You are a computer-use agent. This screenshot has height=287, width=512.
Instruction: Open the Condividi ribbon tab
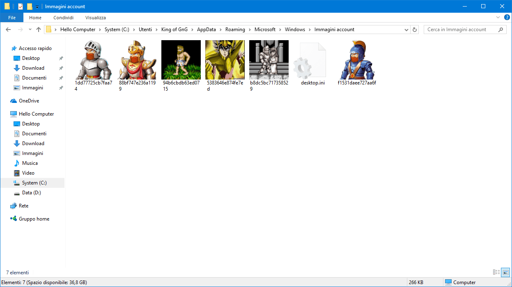click(x=64, y=18)
